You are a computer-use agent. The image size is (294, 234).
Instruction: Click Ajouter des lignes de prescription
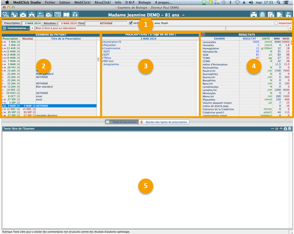(164, 122)
